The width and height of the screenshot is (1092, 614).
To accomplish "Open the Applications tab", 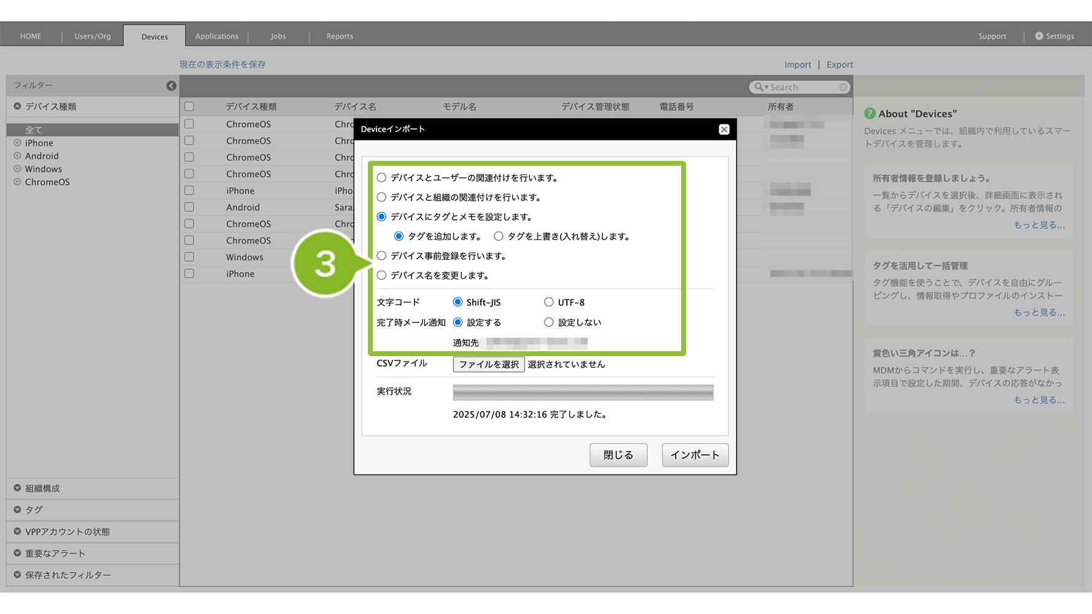I will pyautogui.click(x=217, y=36).
